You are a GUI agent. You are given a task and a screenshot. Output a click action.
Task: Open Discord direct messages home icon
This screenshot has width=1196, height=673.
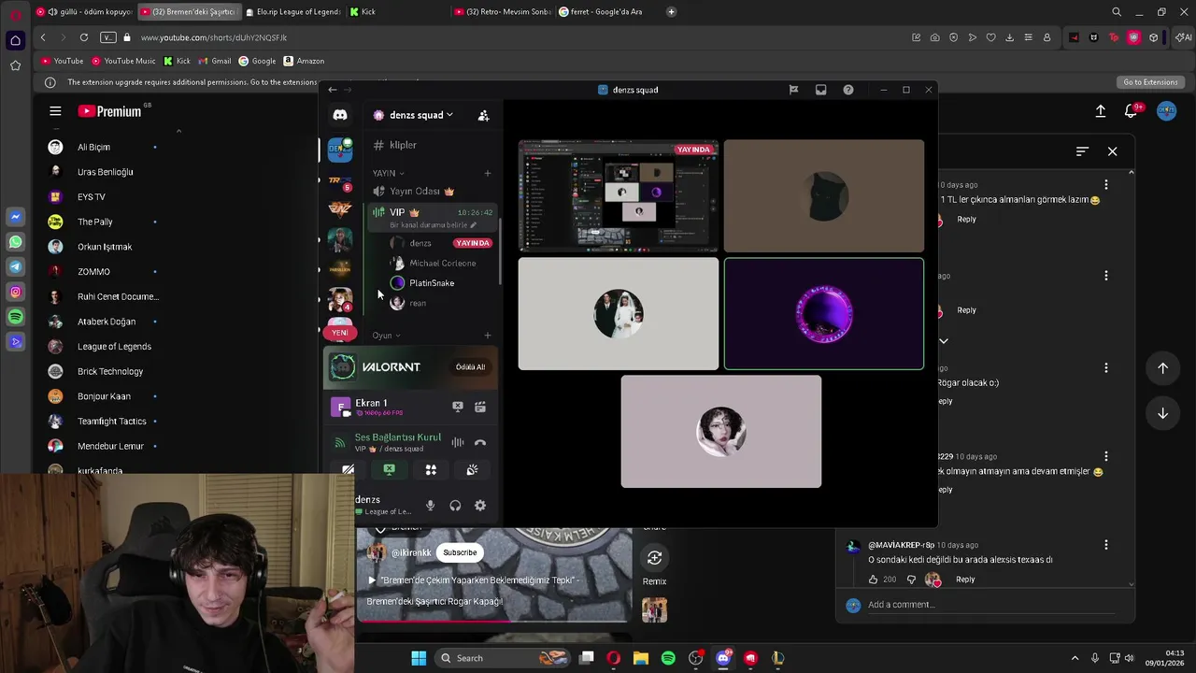pos(340,115)
